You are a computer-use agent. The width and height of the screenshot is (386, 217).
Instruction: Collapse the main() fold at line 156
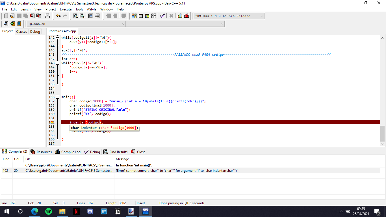[57, 97]
